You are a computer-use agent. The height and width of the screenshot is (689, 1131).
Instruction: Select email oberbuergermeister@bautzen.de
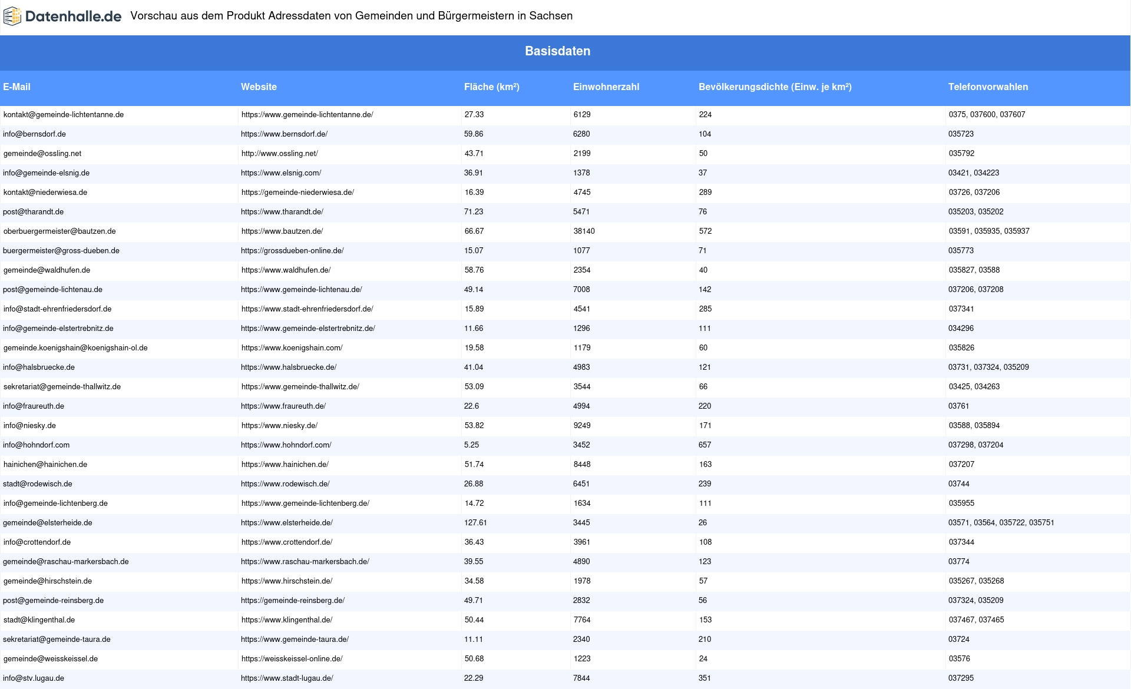pos(59,231)
